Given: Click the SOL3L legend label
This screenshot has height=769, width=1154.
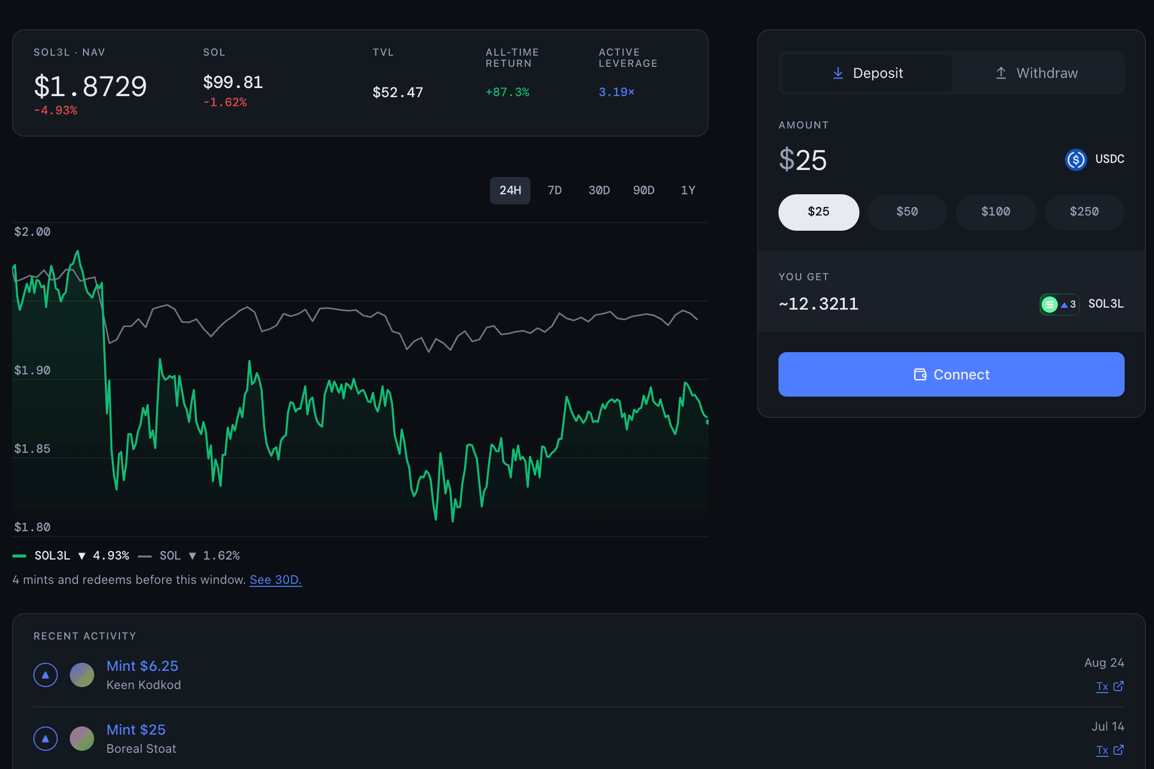Looking at the screenshot, I should pyautogui.click(x=53, y=556).
